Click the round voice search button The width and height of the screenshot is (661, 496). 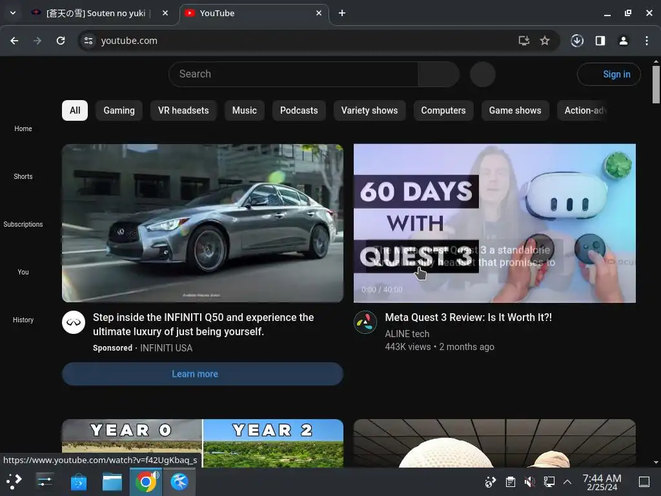tap(483, 74)
